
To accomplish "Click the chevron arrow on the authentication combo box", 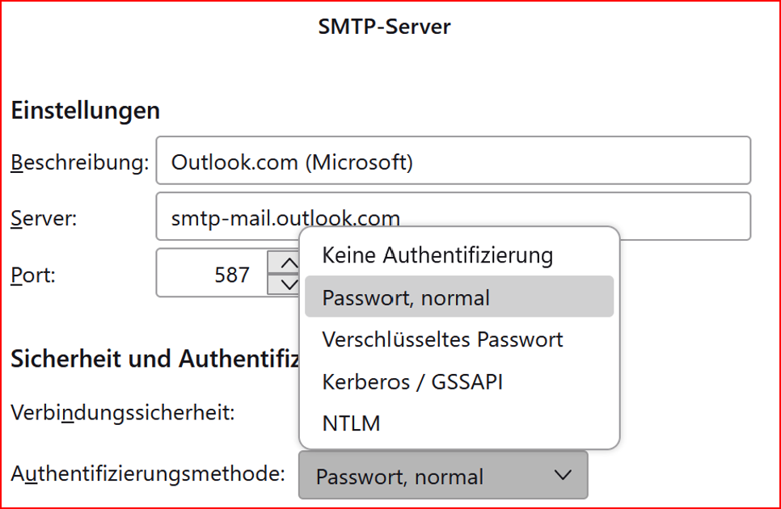I will click(x=564, y=475).
